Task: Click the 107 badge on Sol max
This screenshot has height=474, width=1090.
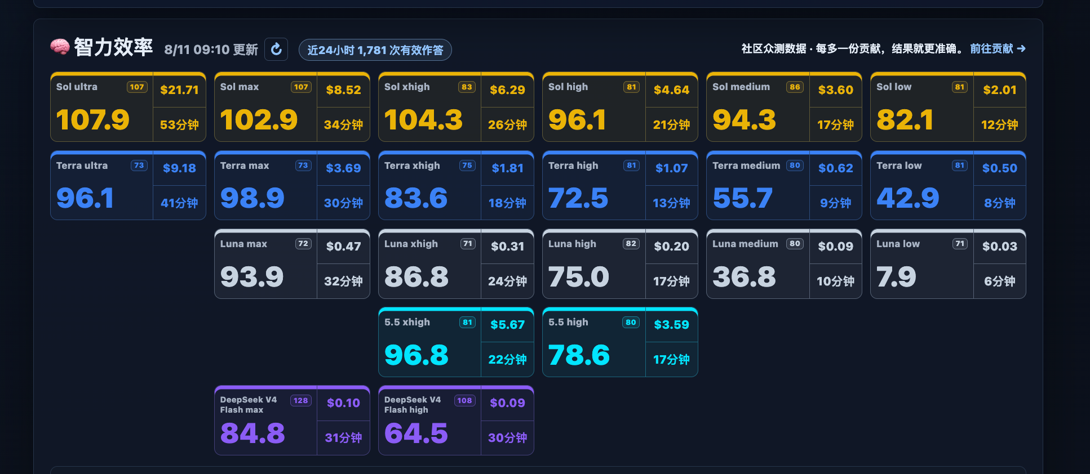Action: [301, 87]
